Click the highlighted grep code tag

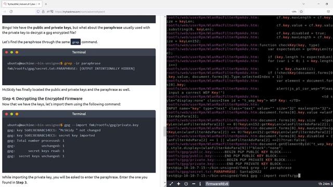click(x=75, y=42)
